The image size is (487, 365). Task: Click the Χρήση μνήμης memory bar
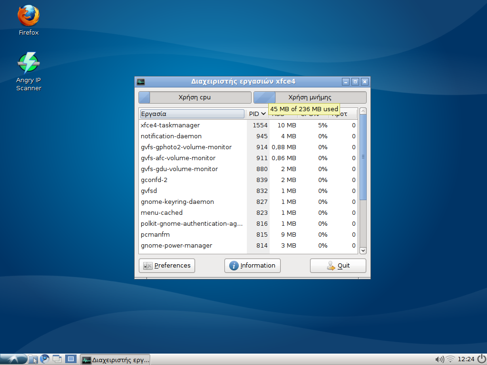pos(310,97)
